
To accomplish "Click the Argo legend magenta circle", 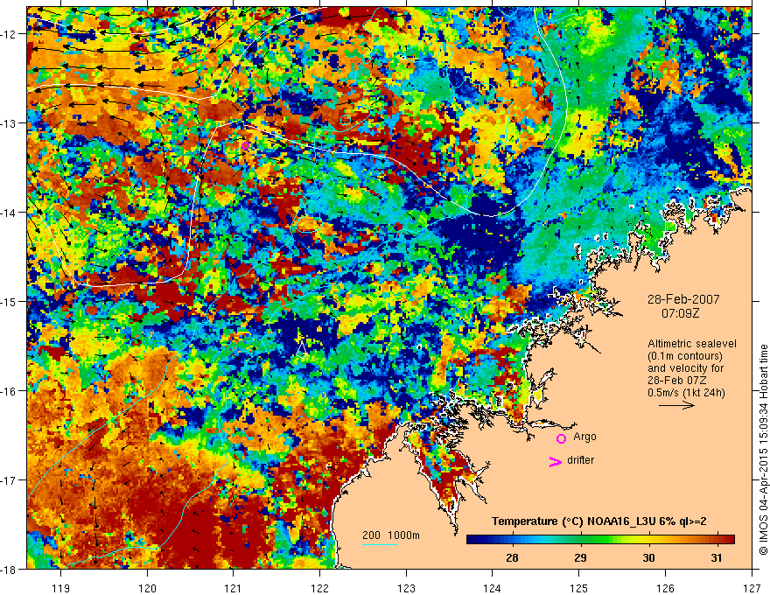I will tap(561, 438).
